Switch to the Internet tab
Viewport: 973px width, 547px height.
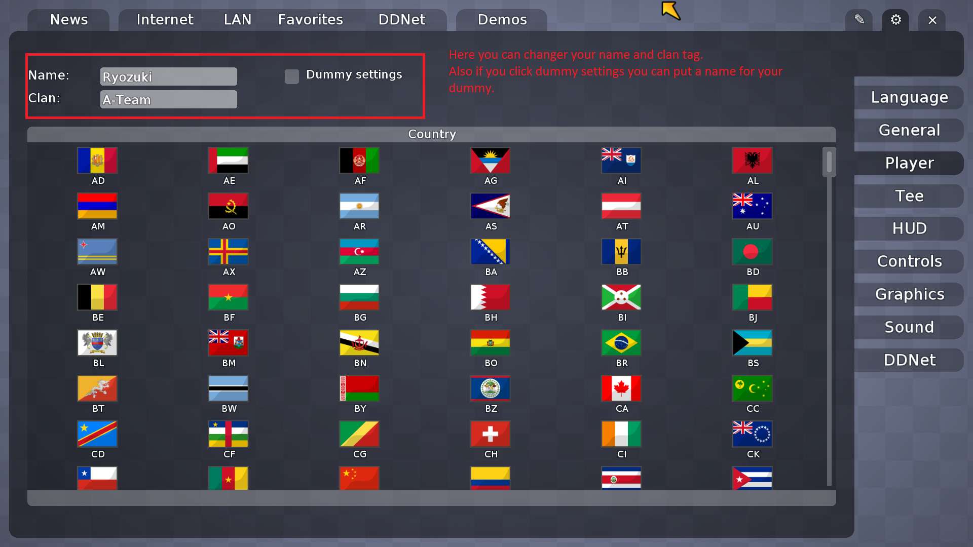164,19
